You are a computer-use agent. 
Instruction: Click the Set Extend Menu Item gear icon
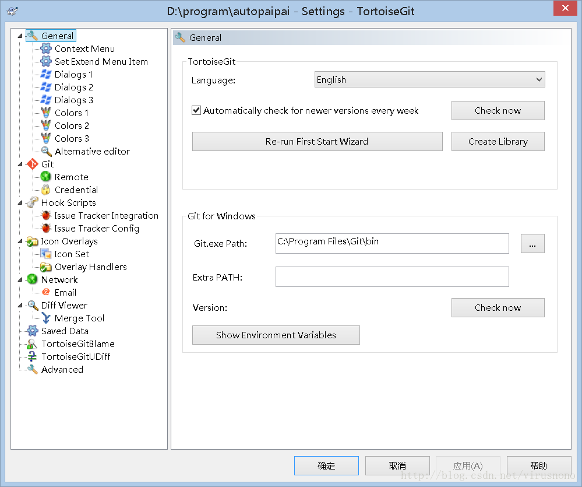click(45, 61)
